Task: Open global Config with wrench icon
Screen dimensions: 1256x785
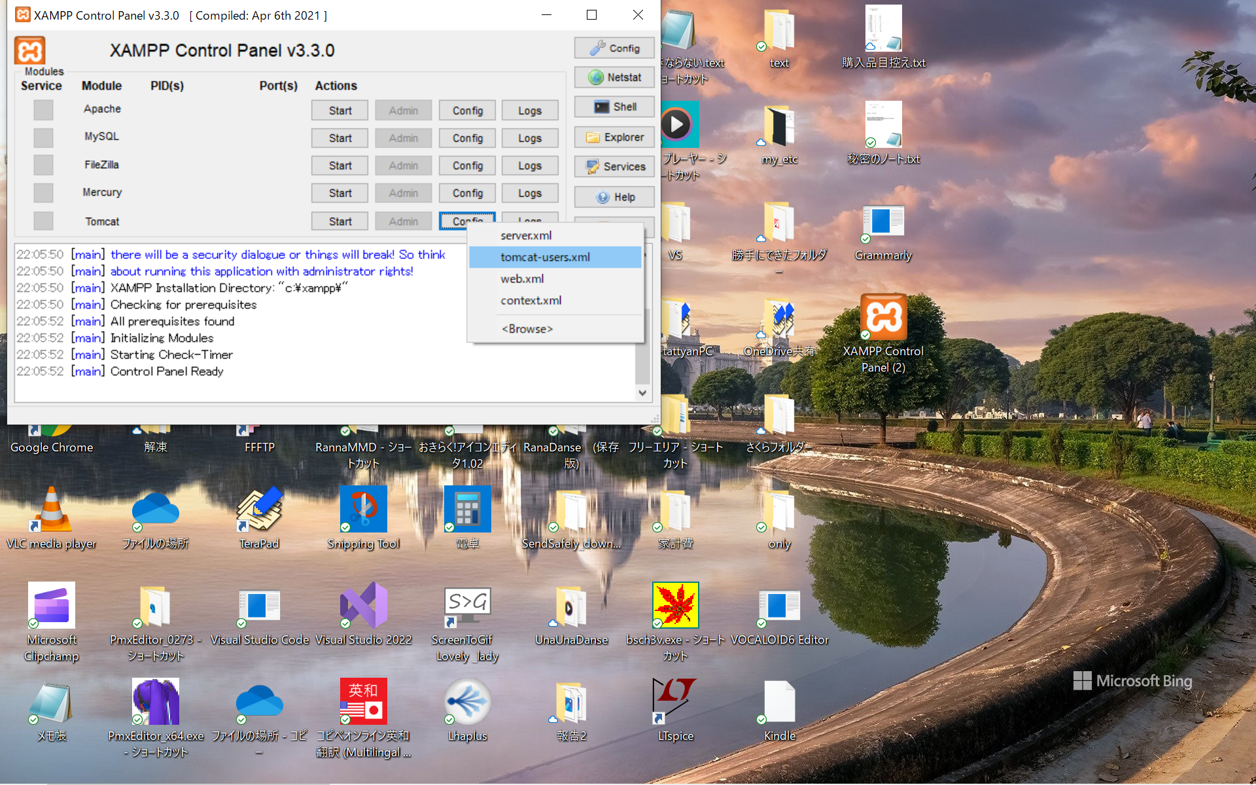Action: tap(614, 48)
